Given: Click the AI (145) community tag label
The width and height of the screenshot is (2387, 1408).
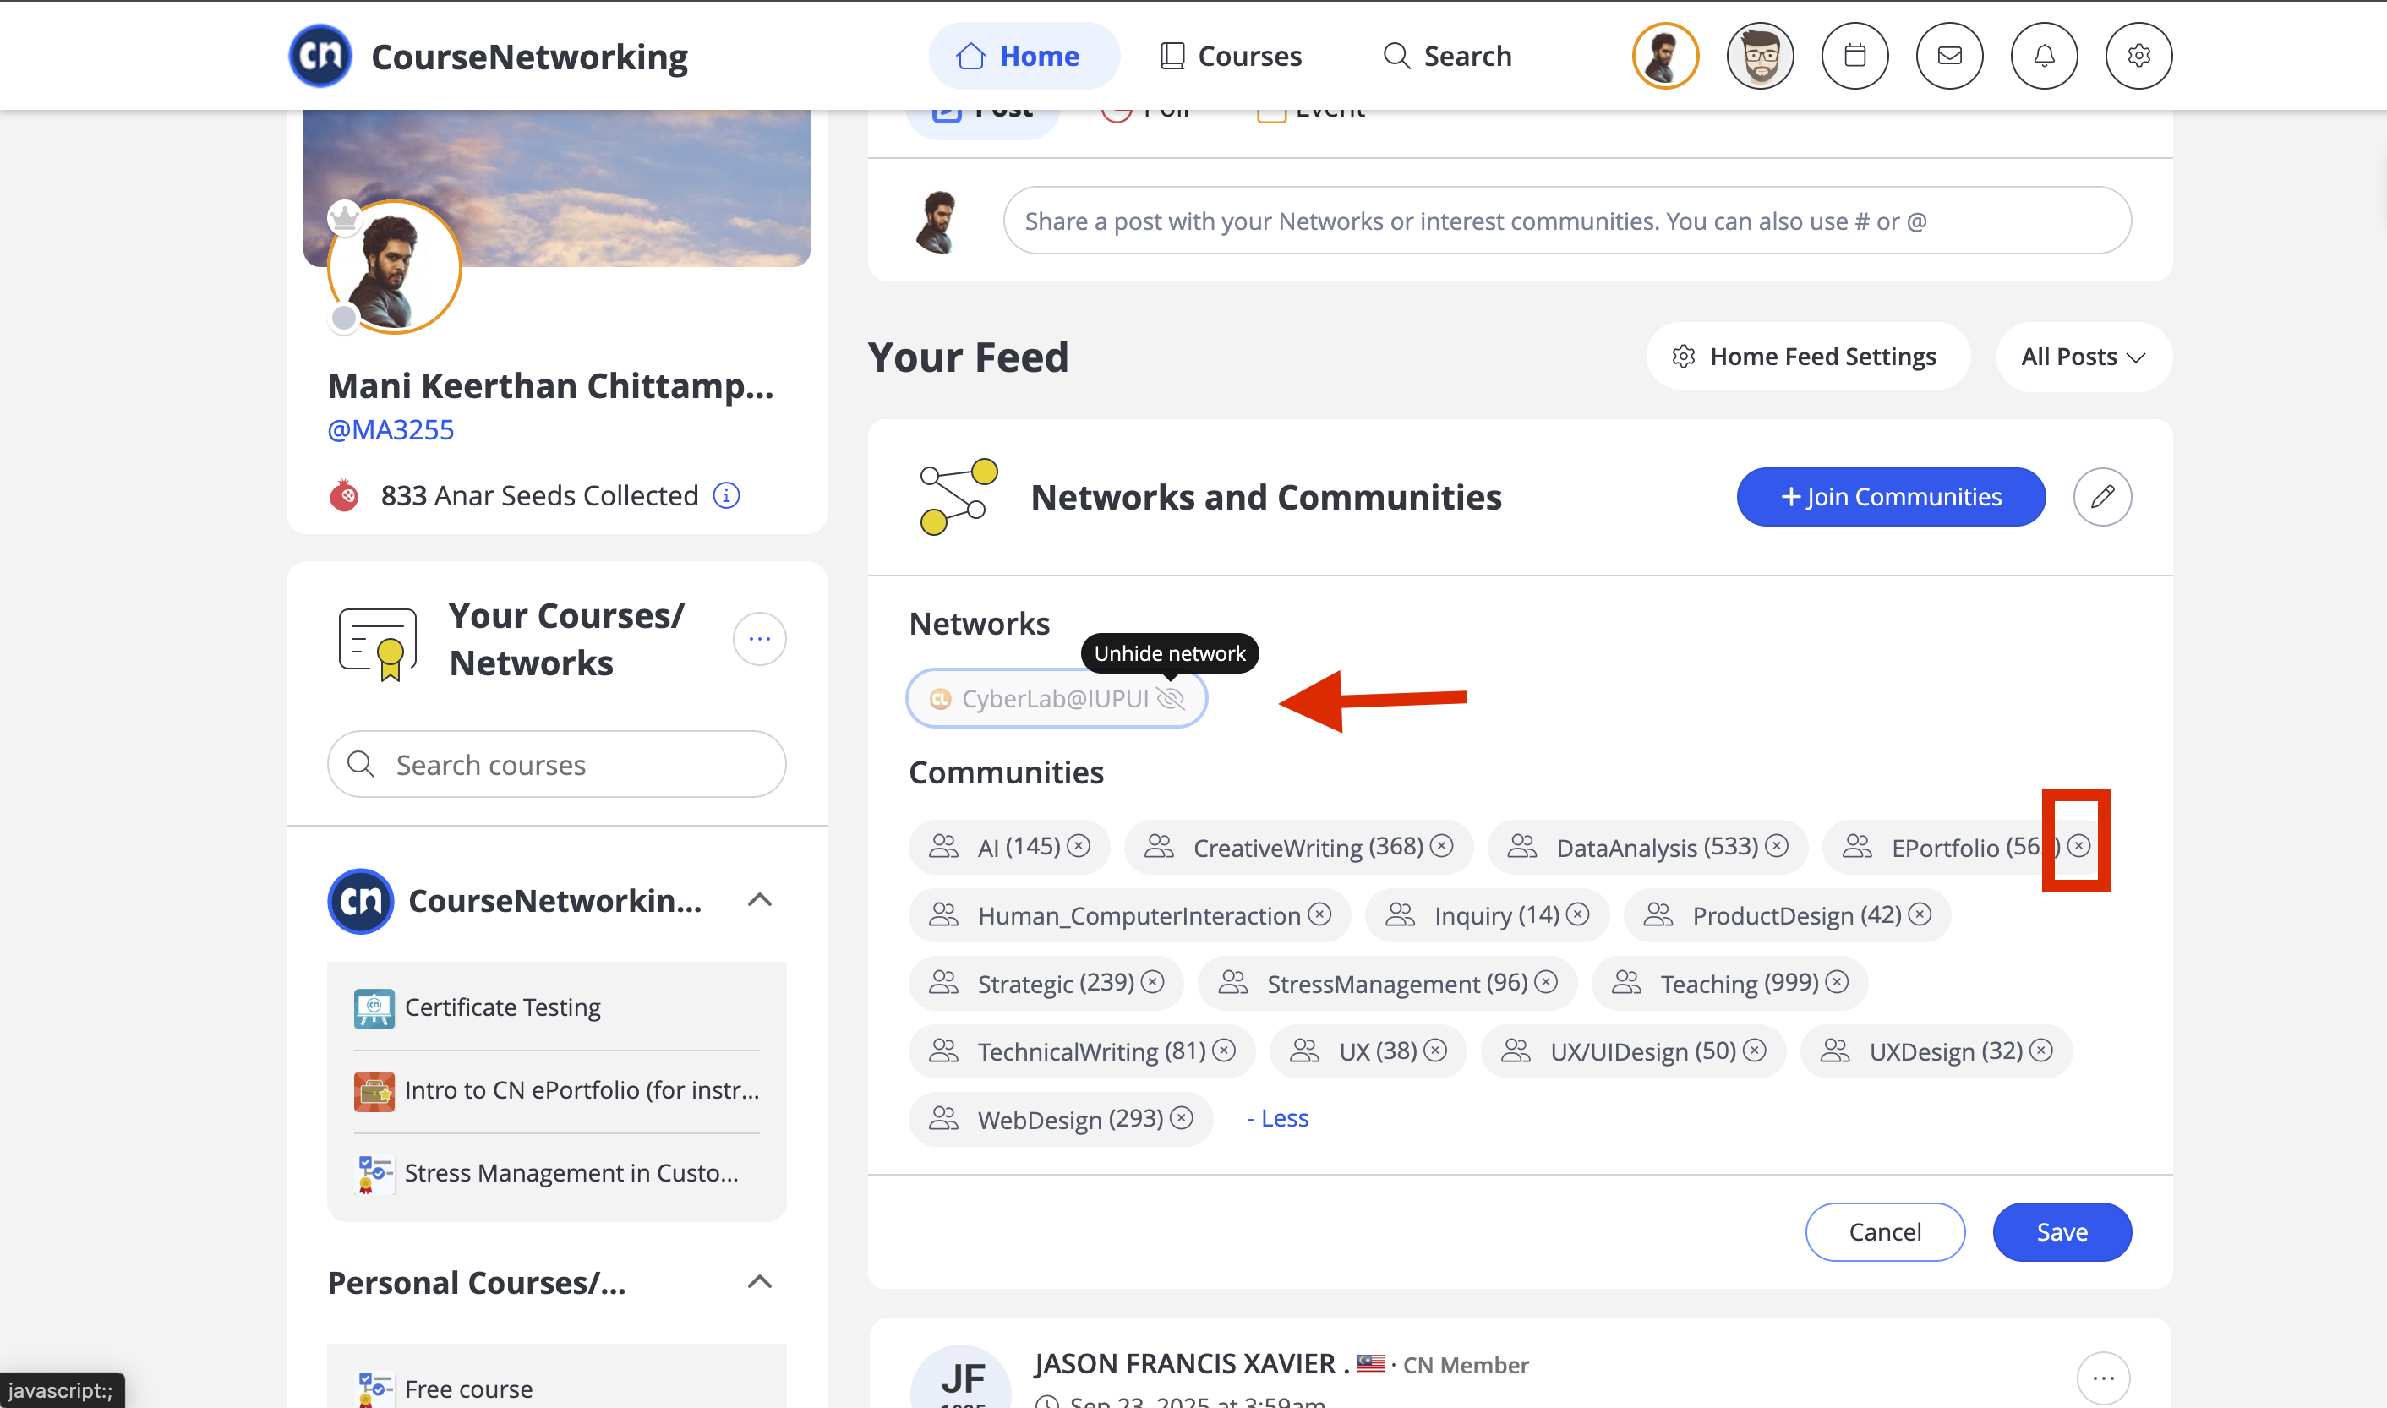Looking at the screenshot, I should tap(1019, 846).
